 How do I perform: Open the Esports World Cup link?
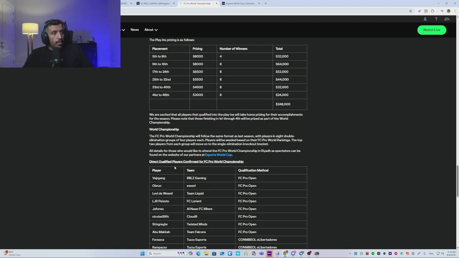pos(218,155)
